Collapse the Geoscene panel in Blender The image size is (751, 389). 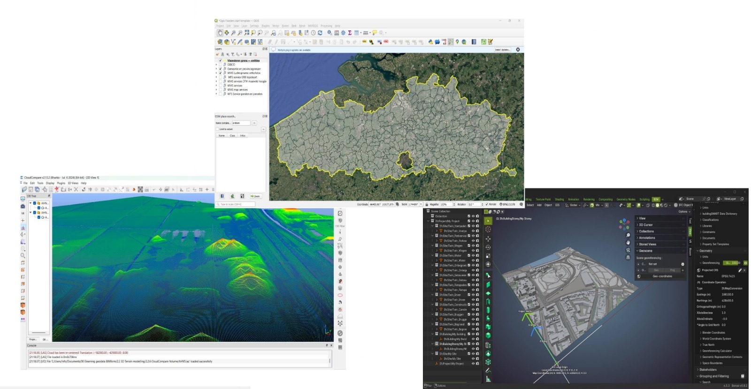[x=645, y=251]
